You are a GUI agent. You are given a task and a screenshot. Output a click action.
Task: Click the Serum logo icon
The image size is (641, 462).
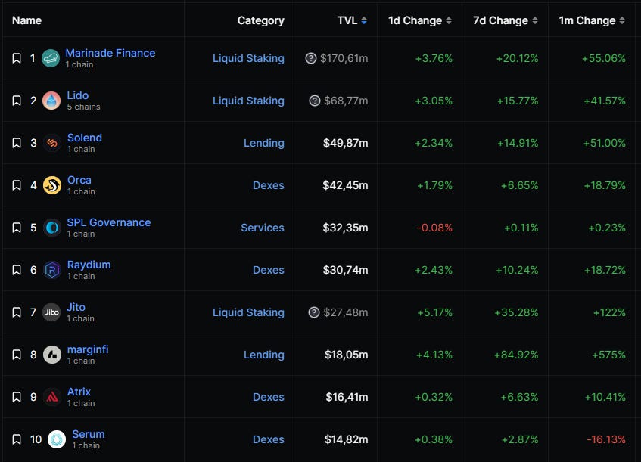click(57, 439)
